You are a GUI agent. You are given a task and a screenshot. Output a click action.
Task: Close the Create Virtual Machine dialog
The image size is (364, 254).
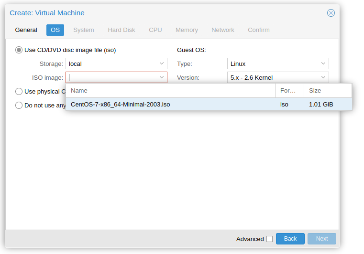pos(331,13)
